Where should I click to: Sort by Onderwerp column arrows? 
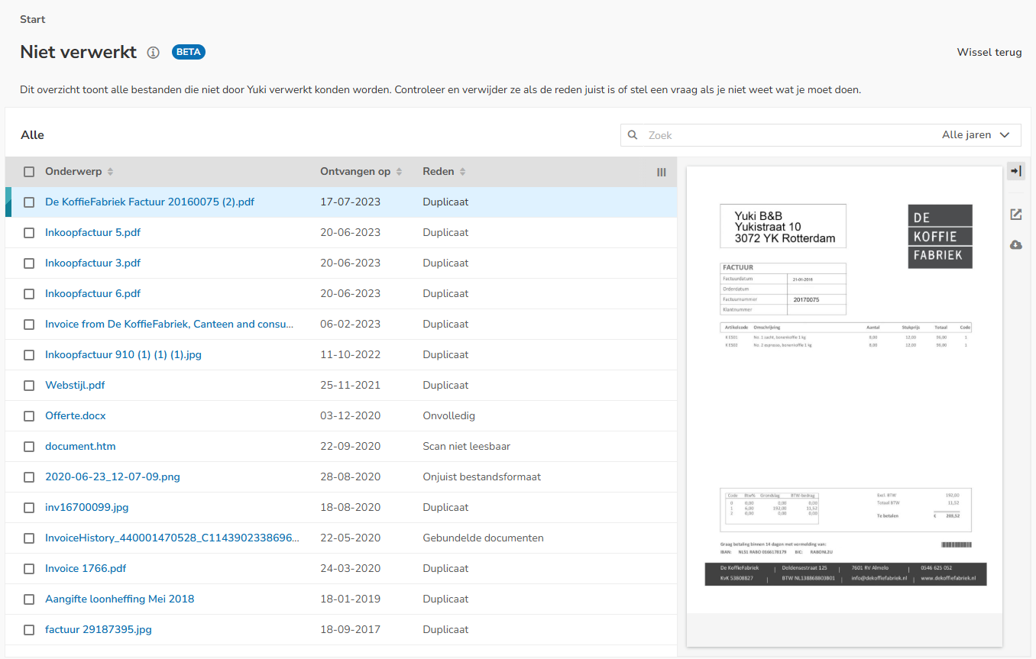pyautogui.click(x=110, y=172)
